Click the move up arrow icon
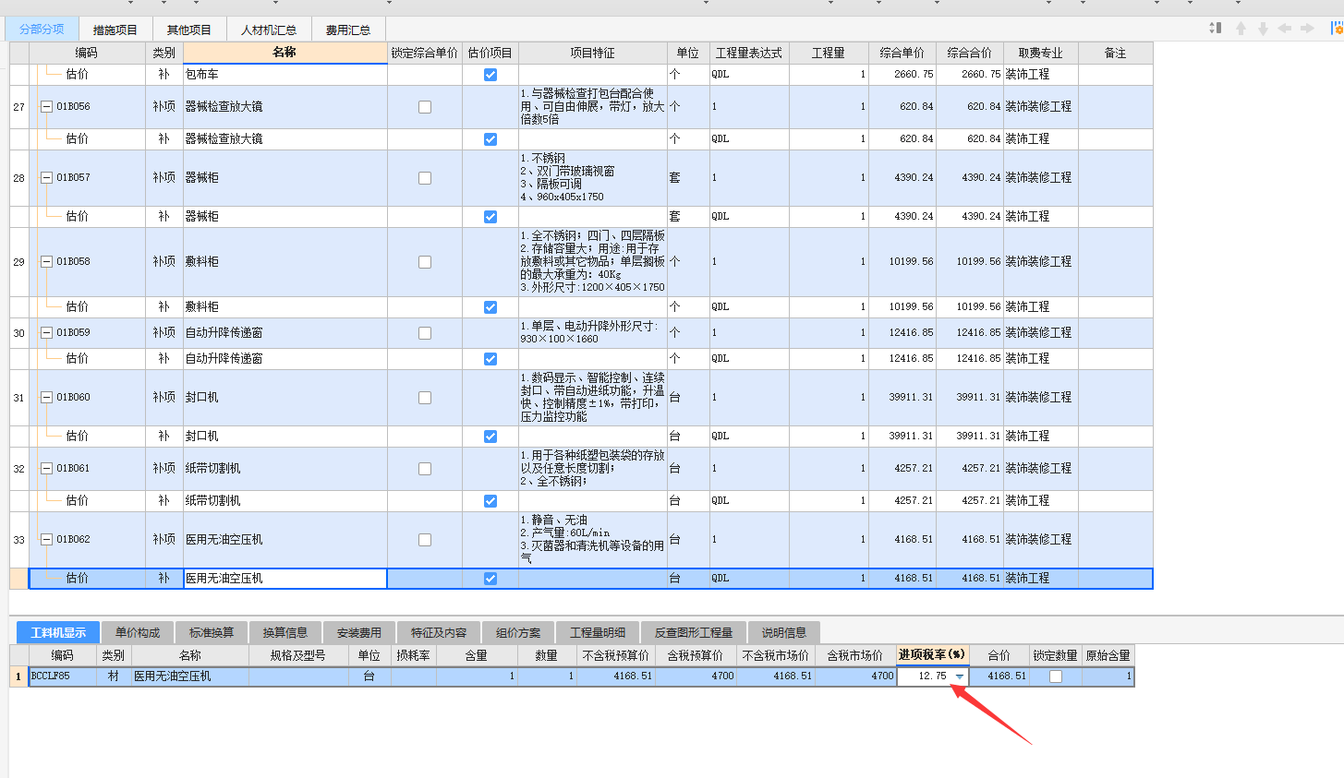1344x778 pixels. (1241, 29)
